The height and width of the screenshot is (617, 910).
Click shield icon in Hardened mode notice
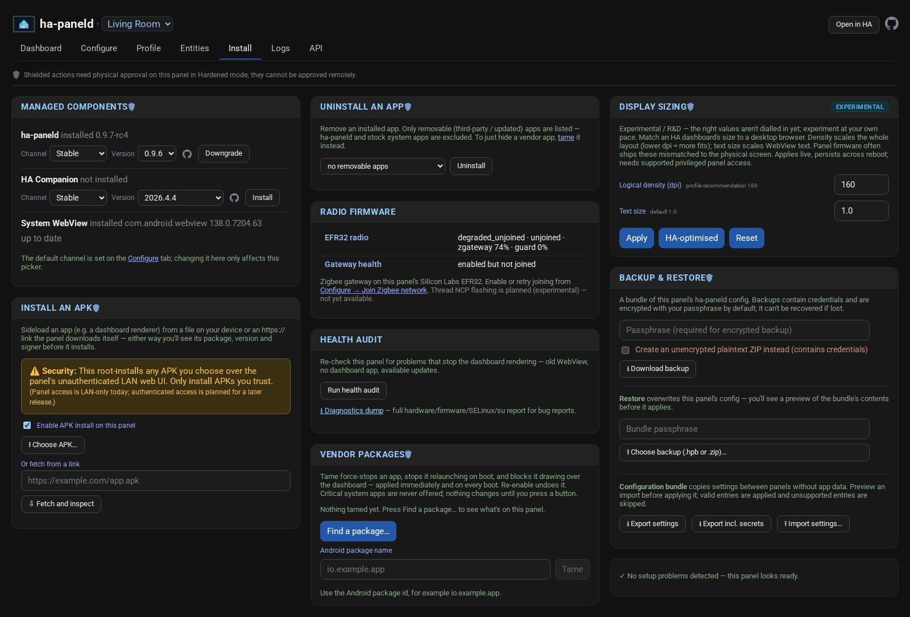coord(16,75)
